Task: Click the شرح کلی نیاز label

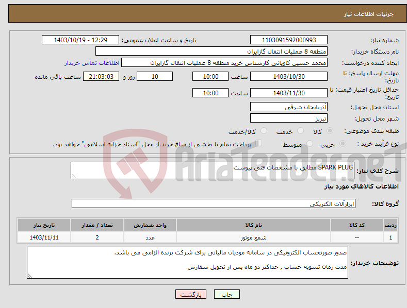Action: (x=378, y=171)
